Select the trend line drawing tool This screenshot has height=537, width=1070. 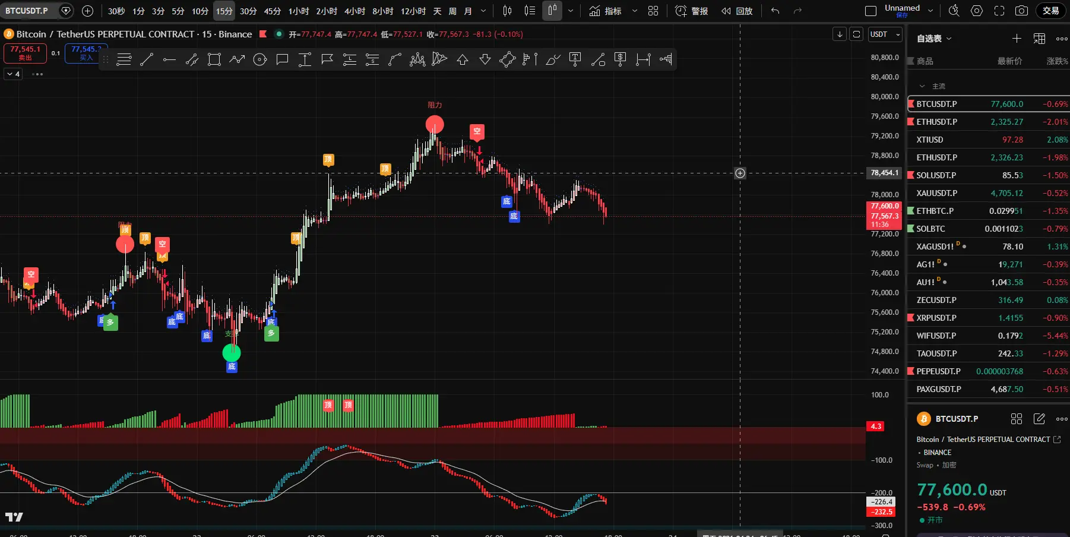147,59
